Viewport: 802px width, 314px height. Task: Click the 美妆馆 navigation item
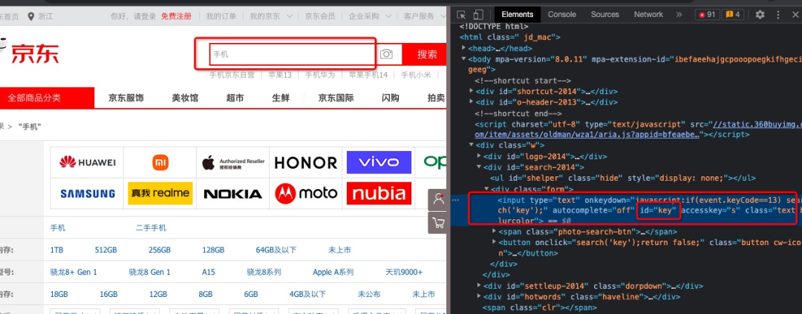point(185,98)
